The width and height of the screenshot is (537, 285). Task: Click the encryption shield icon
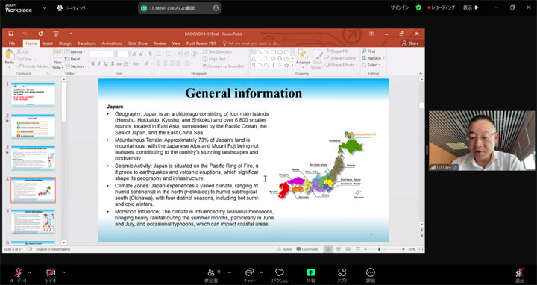tap(418, 7)
